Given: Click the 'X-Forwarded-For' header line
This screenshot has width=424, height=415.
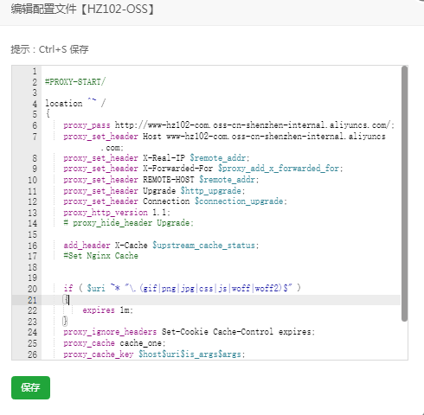Looking at the screenshot, I should 203,169.
